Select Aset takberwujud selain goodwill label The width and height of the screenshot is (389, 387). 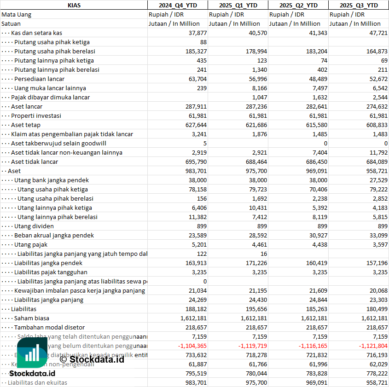tap(58, 143)
